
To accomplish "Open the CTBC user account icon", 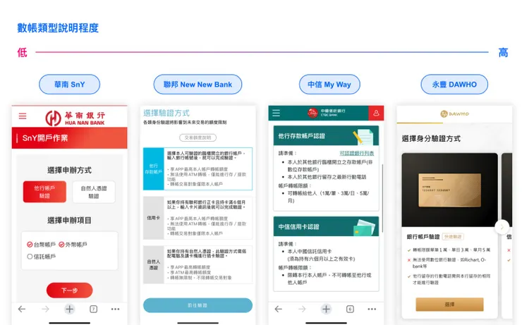I will 376,113.
